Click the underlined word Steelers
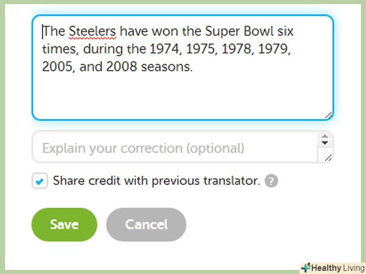The height and width of the screenshot is (274, 366). (92, 32)
